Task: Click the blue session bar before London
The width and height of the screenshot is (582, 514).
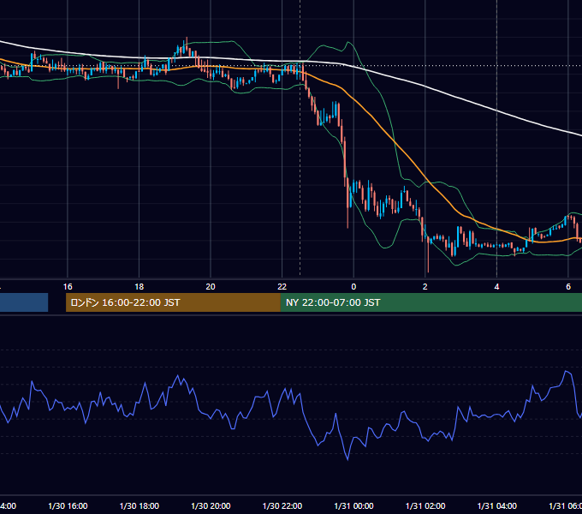Action: (x=24, y=302)
